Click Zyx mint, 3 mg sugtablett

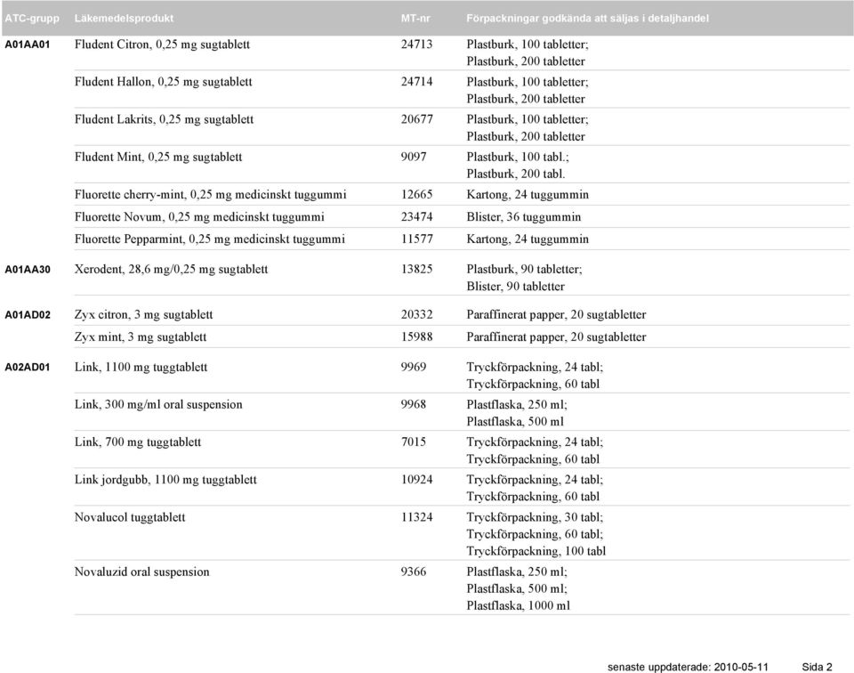click(x=141, y=337)
